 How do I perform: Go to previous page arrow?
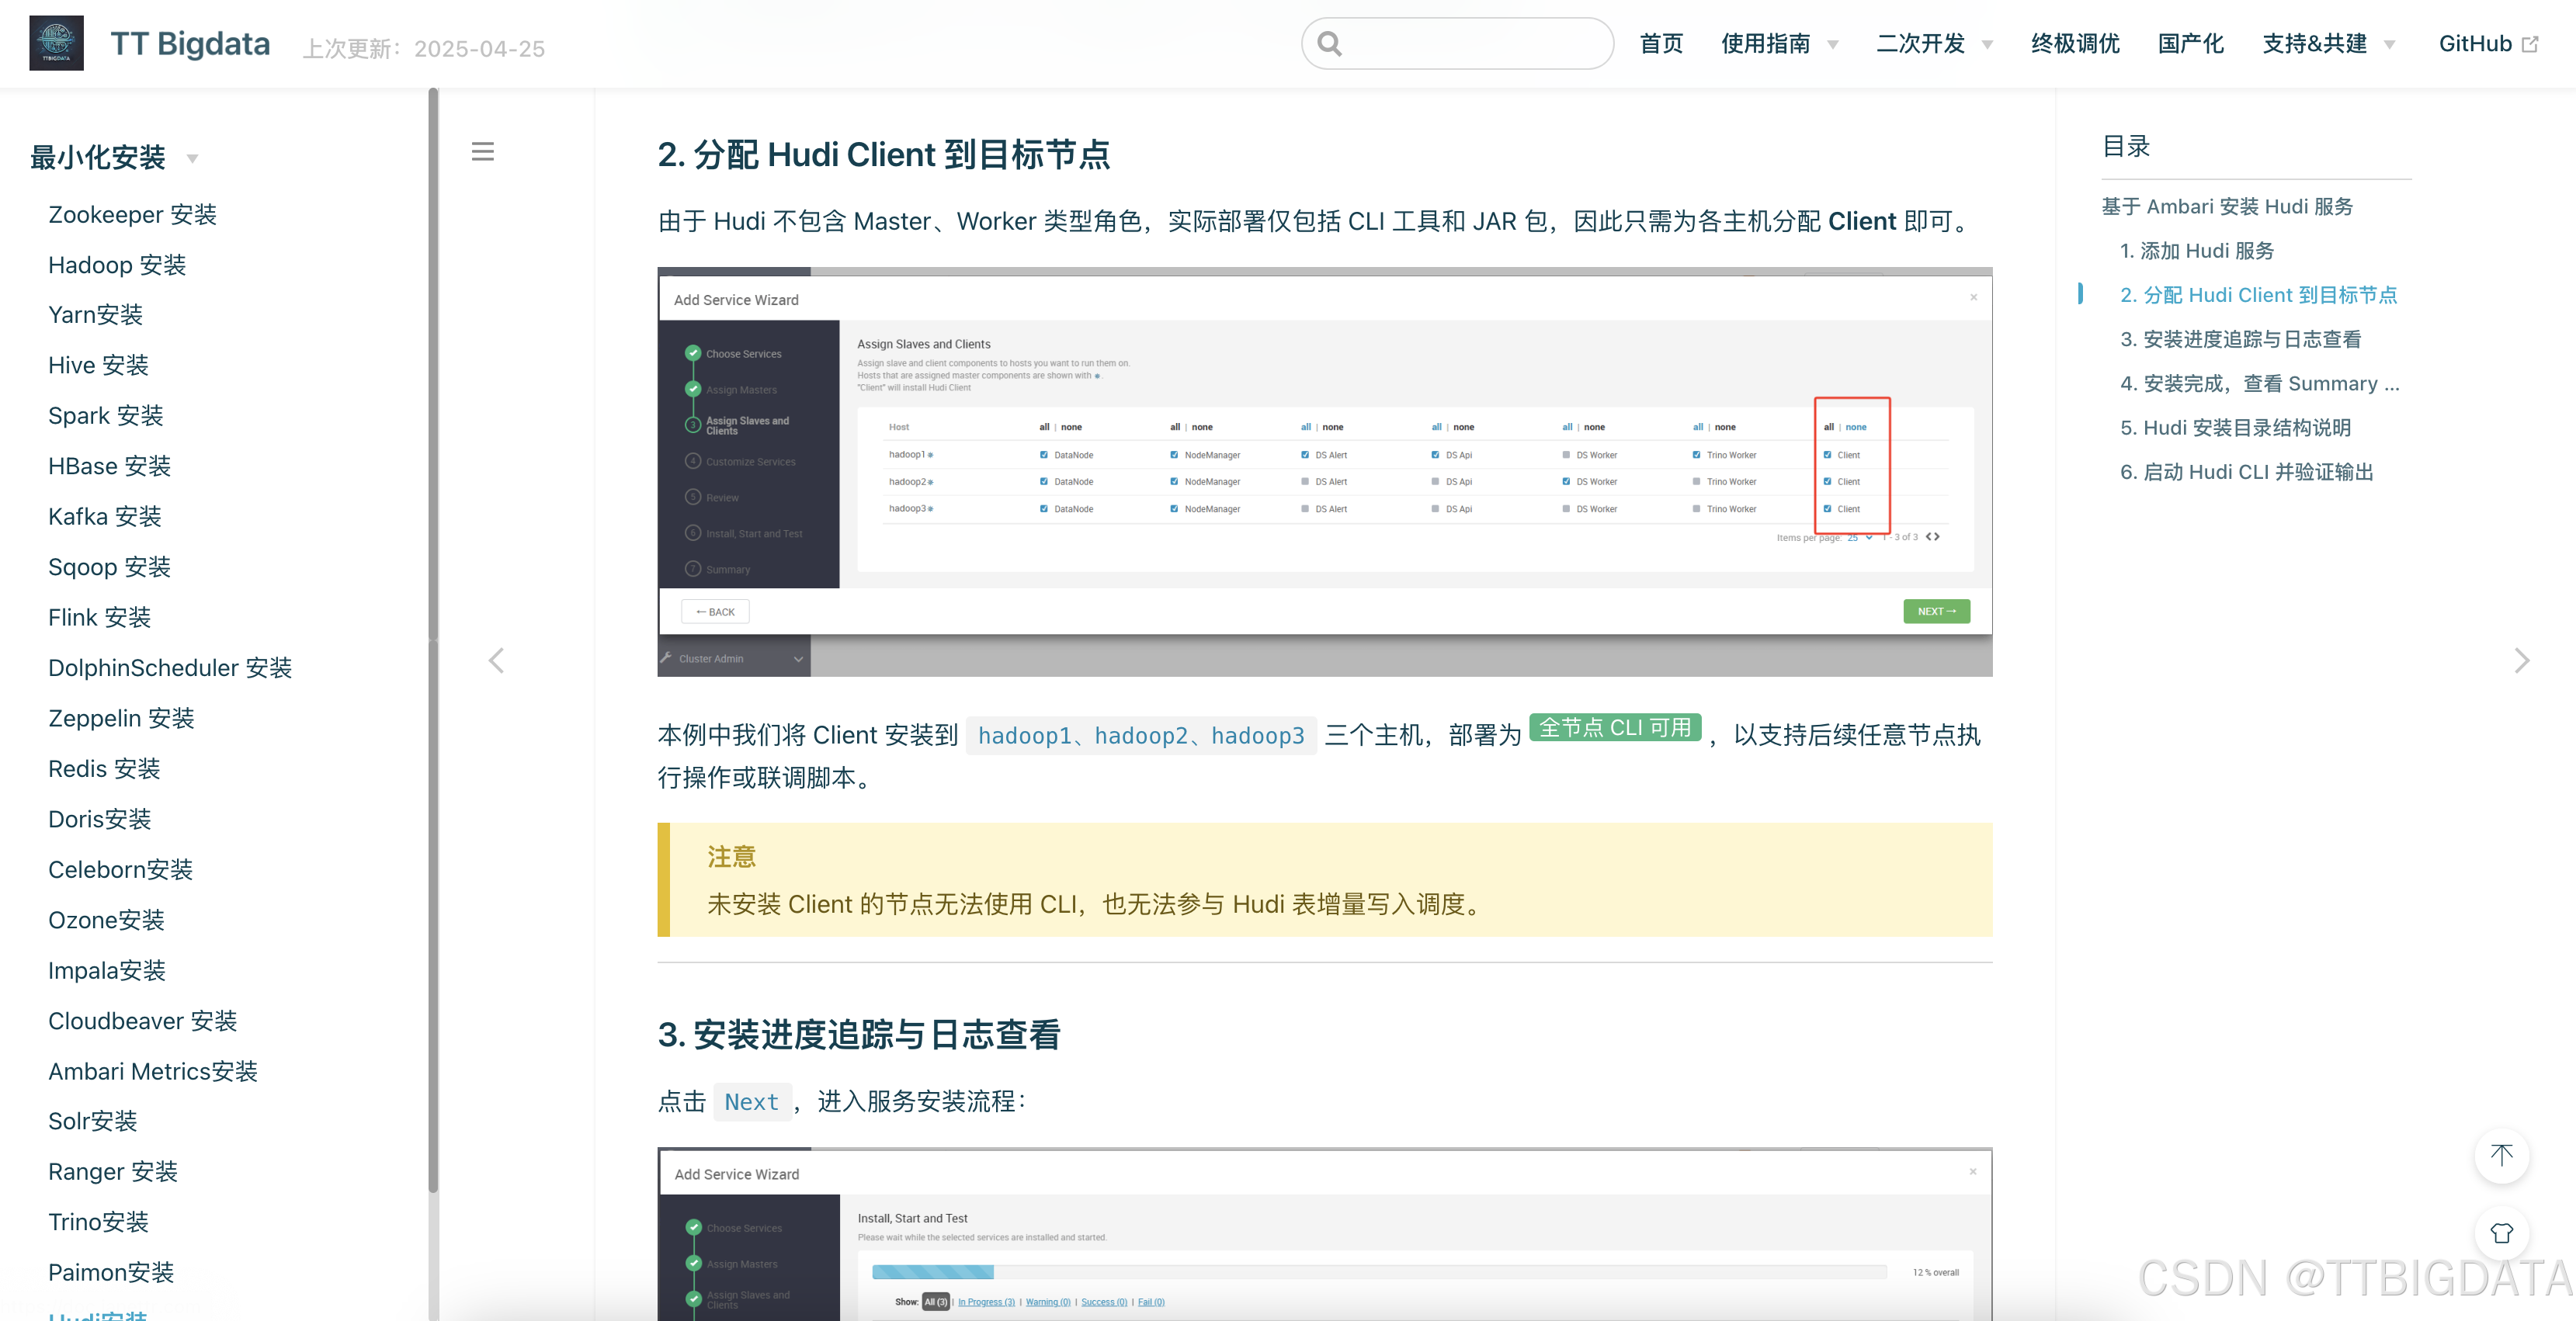click(x=496, y=661)
